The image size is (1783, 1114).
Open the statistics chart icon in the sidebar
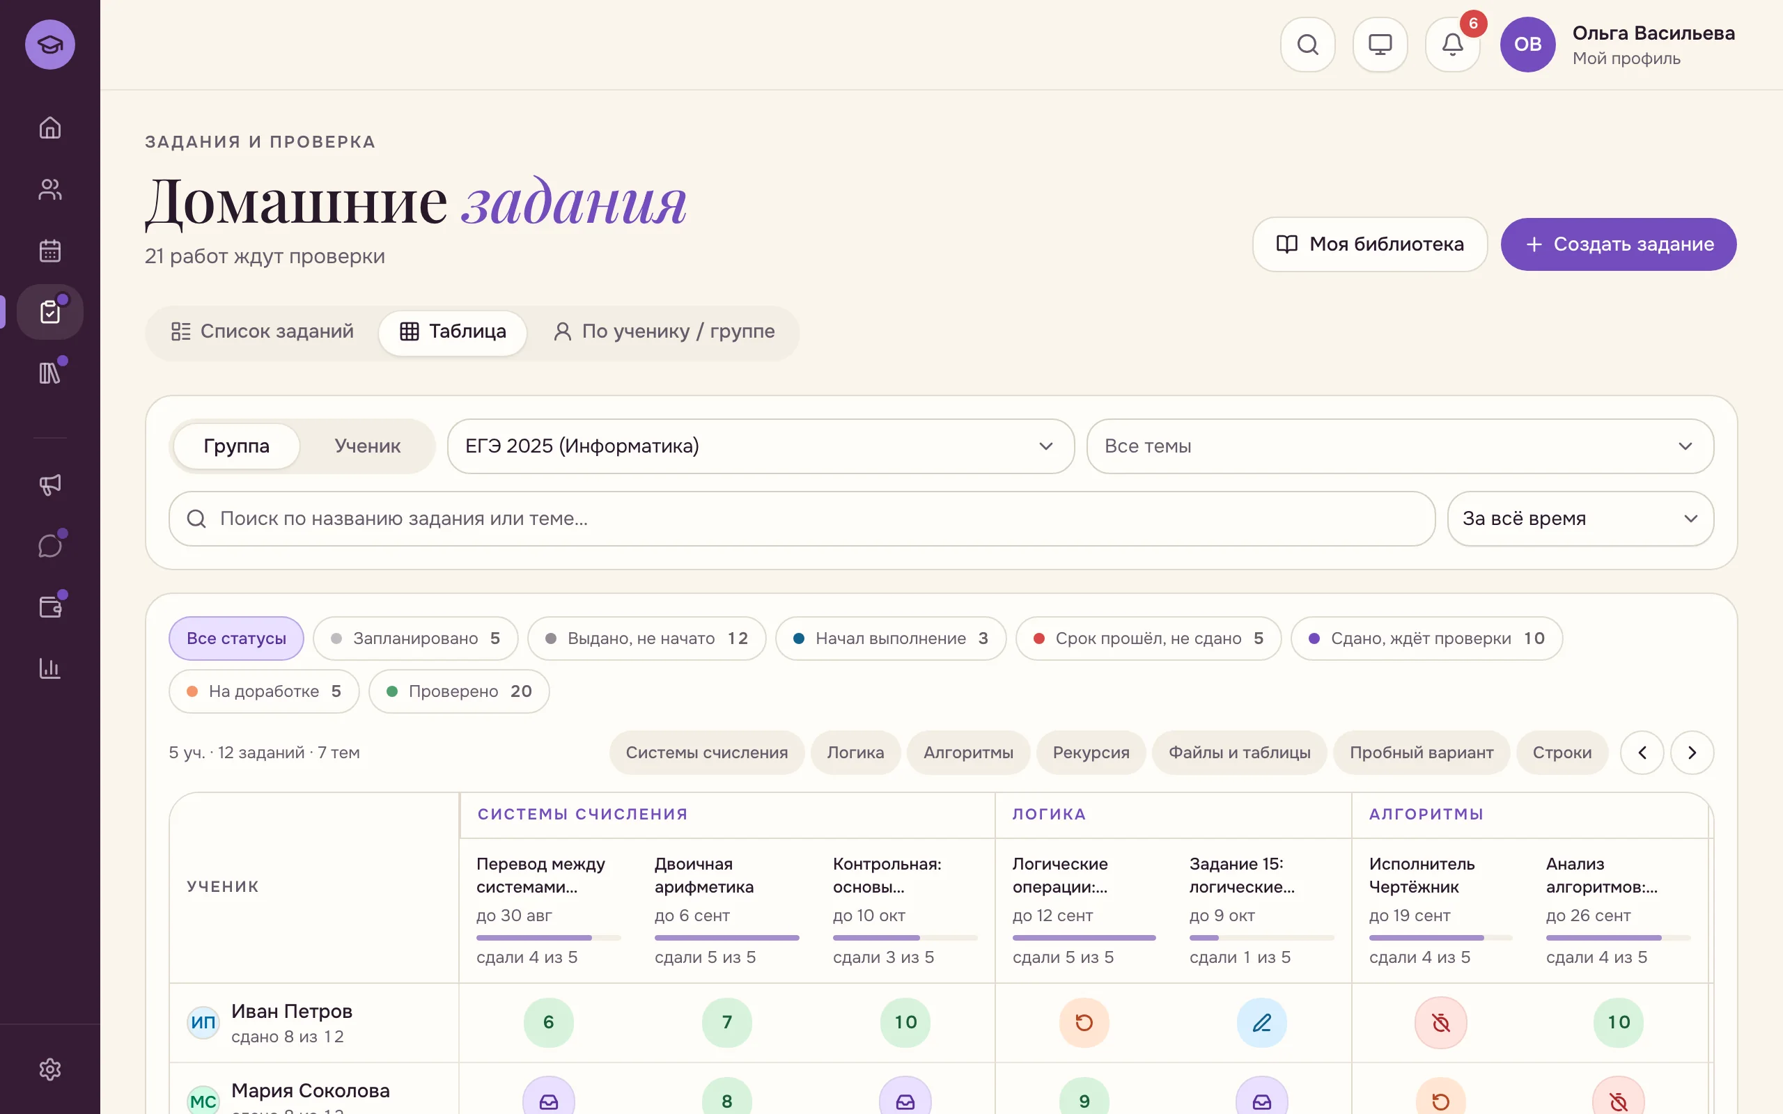pyautogui.click(x=50, y=668)
